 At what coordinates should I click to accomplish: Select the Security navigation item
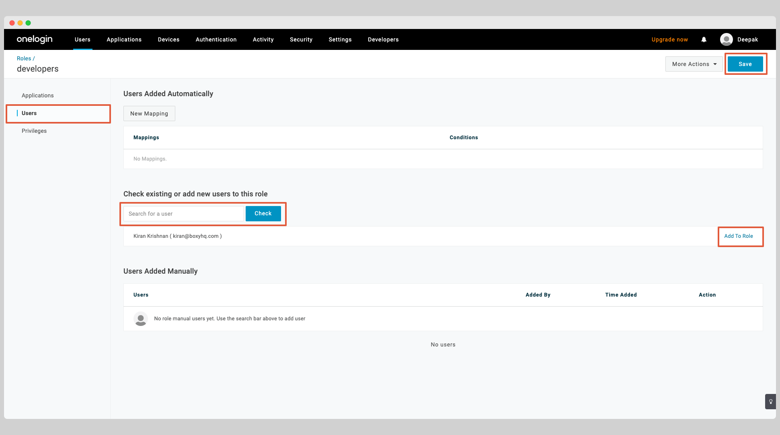(x=301, y=39)
